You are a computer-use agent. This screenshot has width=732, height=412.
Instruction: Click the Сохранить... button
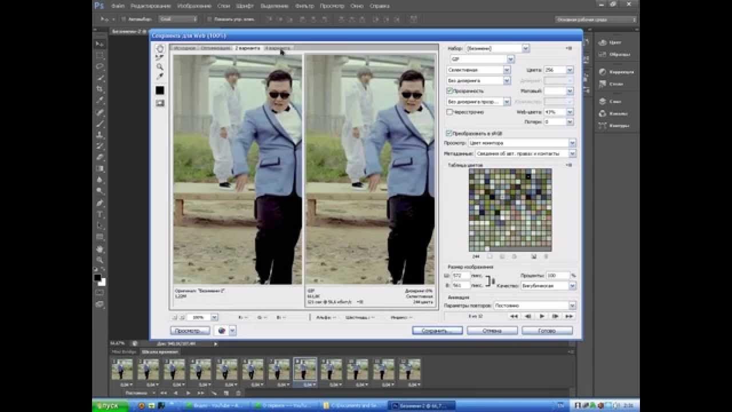(x=437, y=331)
